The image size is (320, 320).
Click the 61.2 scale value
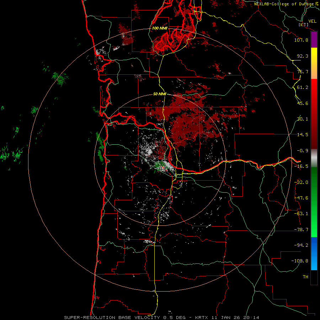tap(303, 87)
